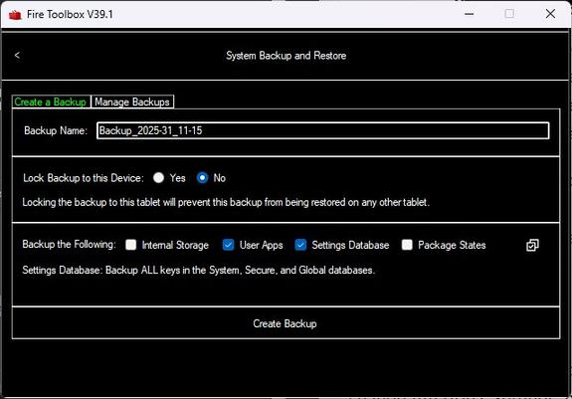Close the Fire Toolbox window
The image size is (572, 399).
coord(550,14)
